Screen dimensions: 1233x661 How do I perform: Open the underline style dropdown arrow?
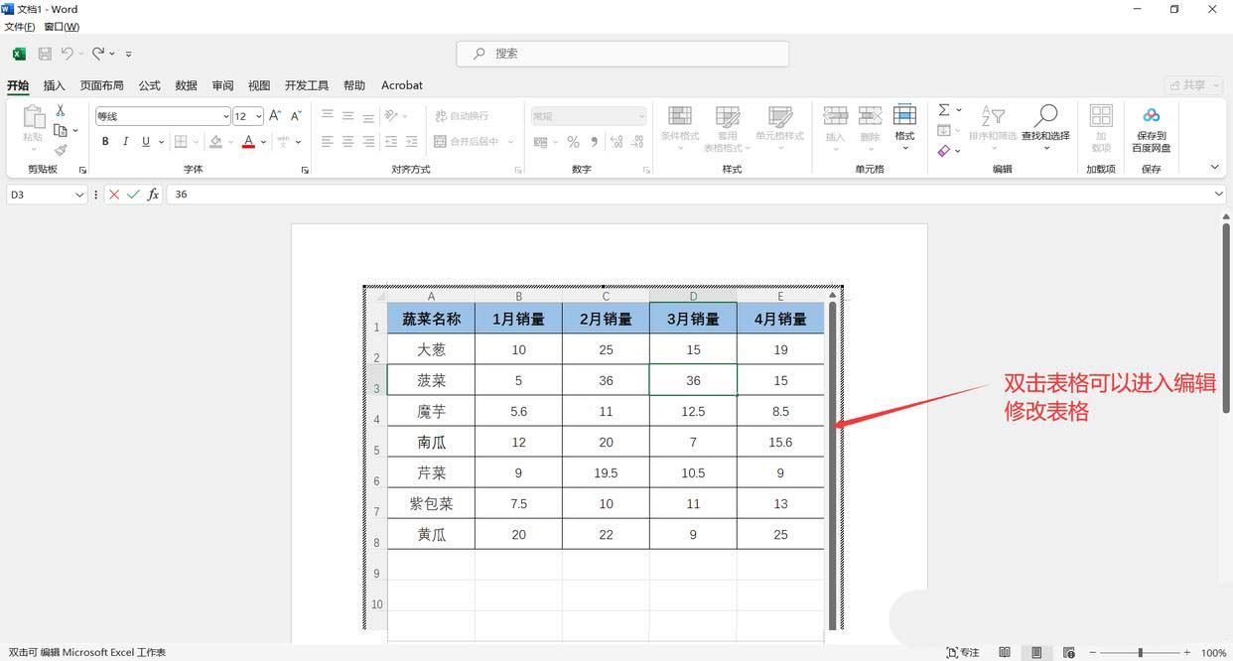160,142
